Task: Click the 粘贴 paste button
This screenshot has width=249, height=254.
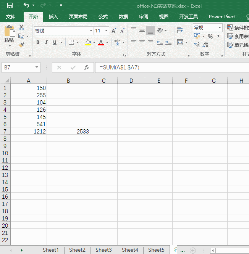Action: (x=9, y=35)
